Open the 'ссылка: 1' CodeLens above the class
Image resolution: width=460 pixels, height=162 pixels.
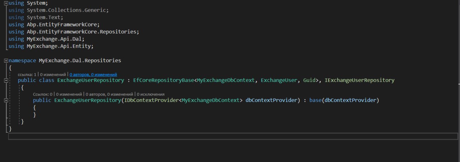[27, 74]
